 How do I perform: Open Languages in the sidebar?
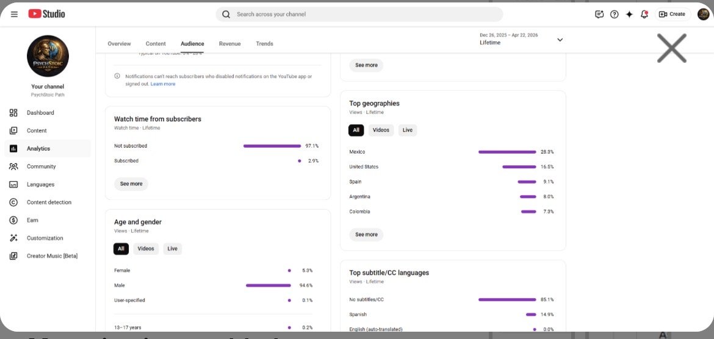click(x=48, y=184)
